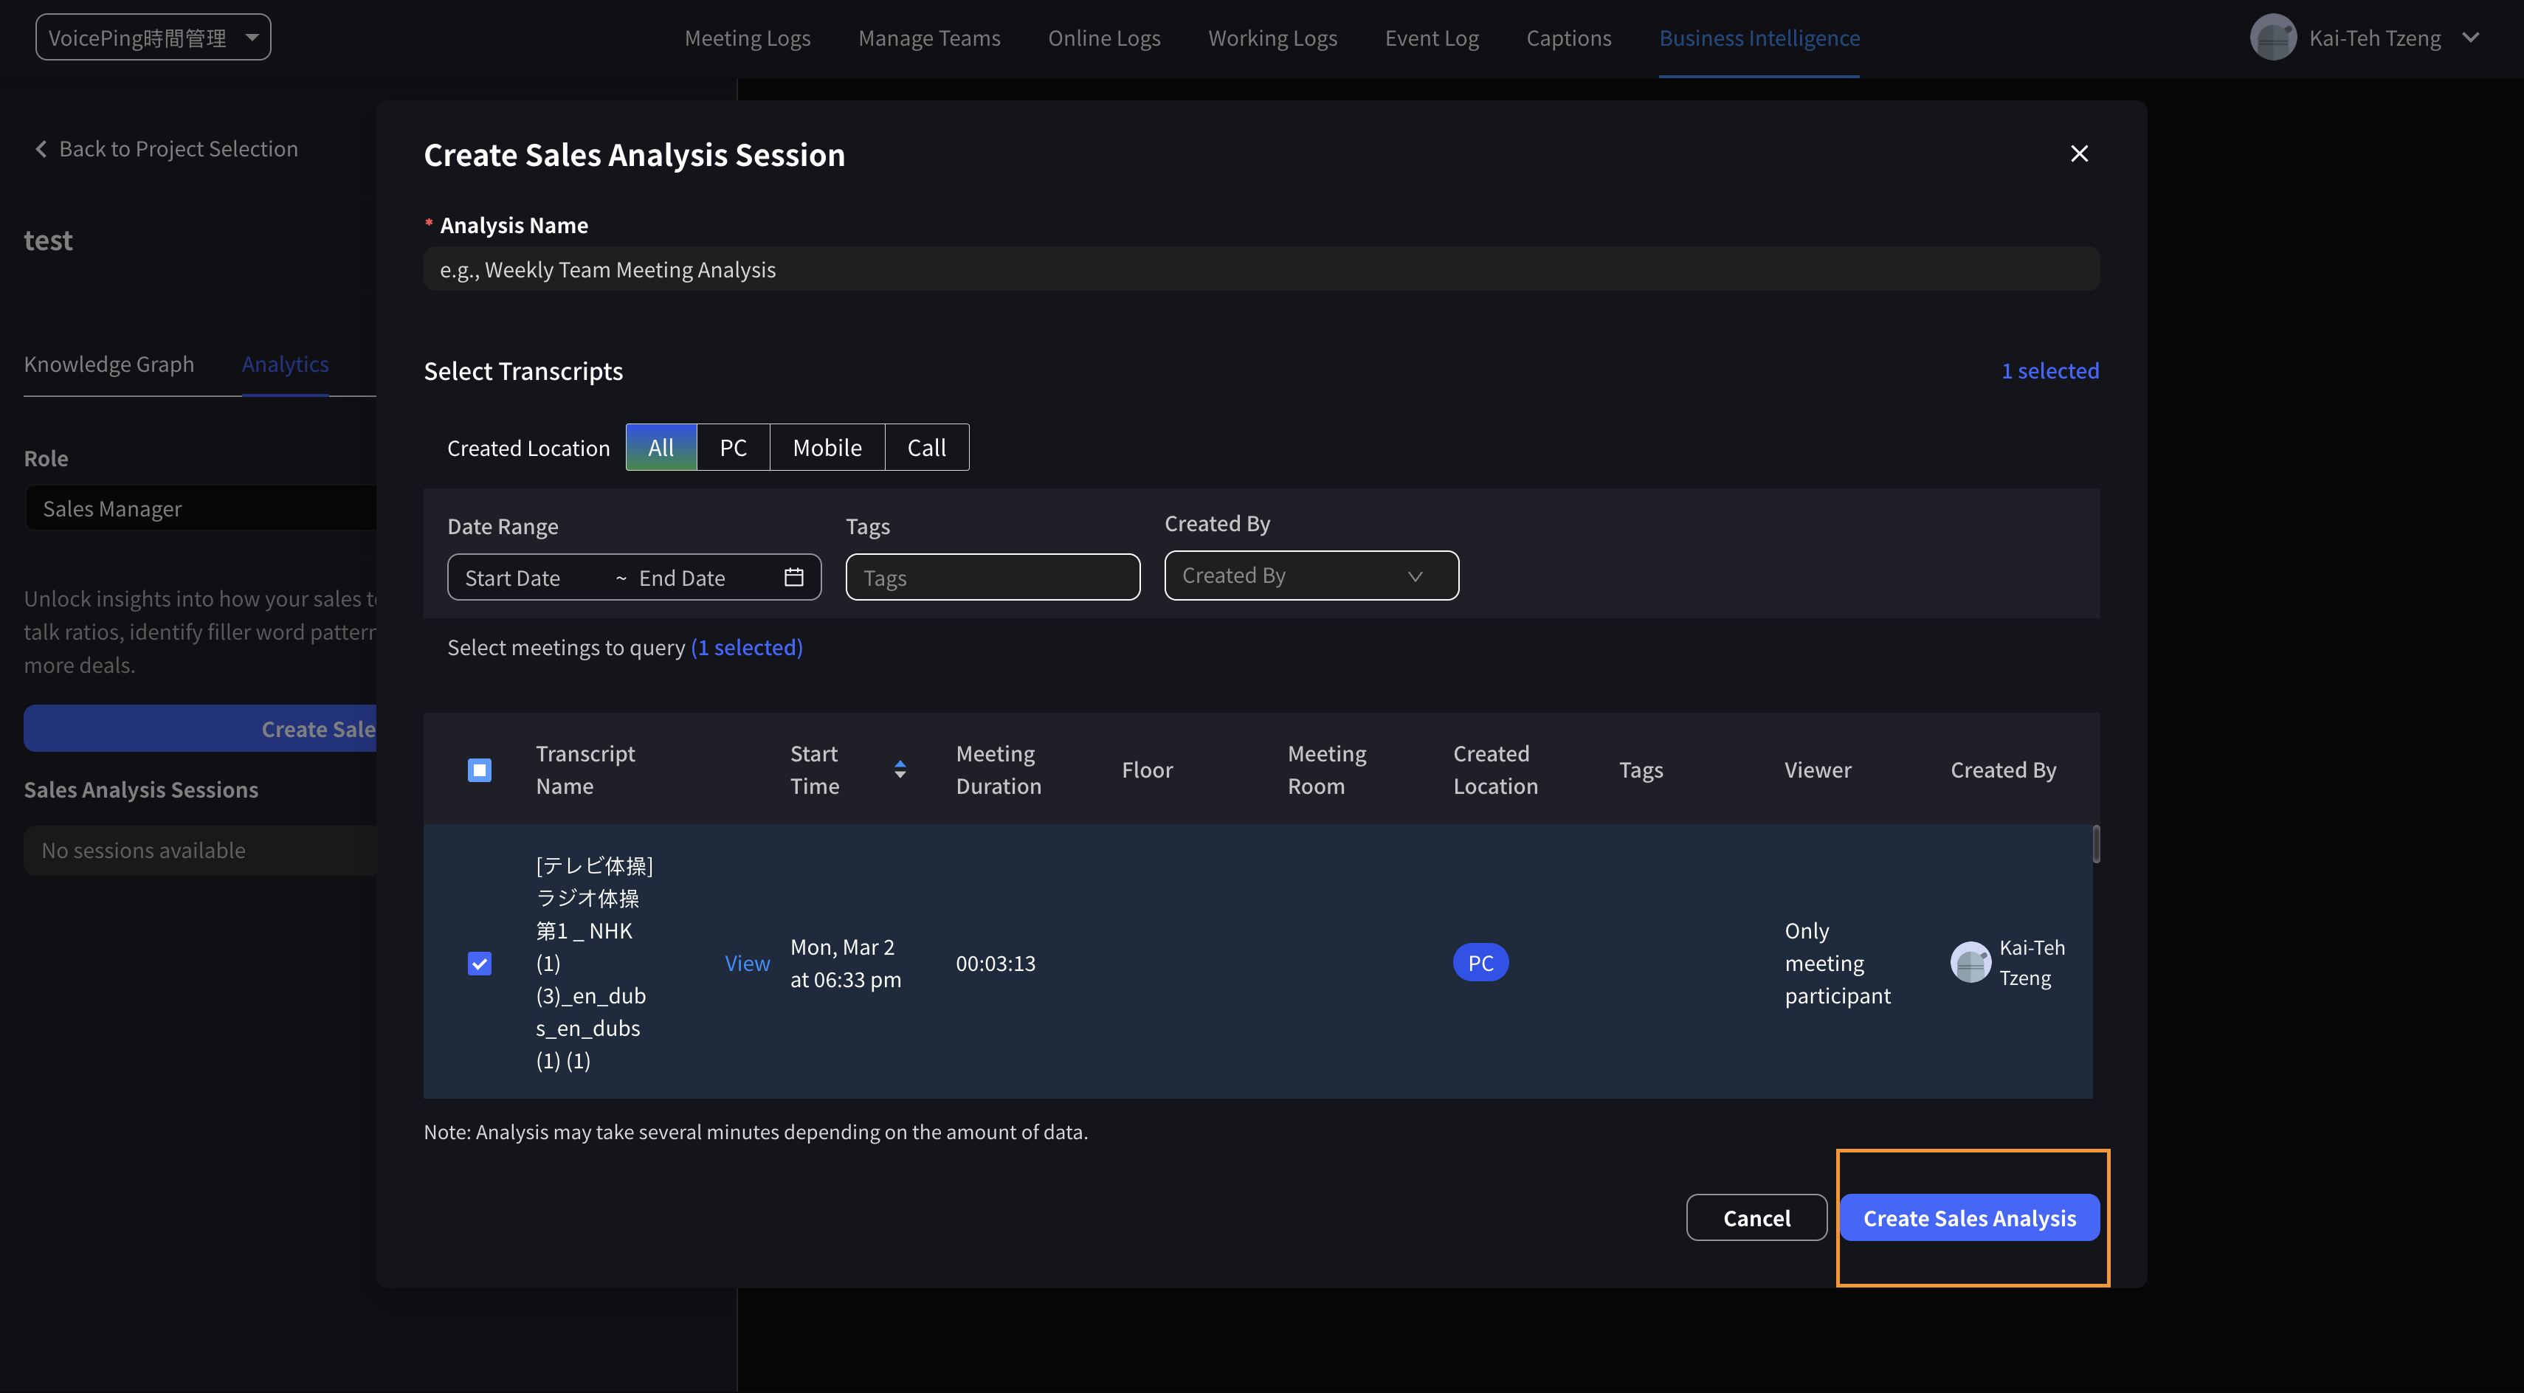Click the Kai-Teh Tzeng avatar in table row
The height and width of the screenshot is (1393, 2524).
tap(1970, 963)
